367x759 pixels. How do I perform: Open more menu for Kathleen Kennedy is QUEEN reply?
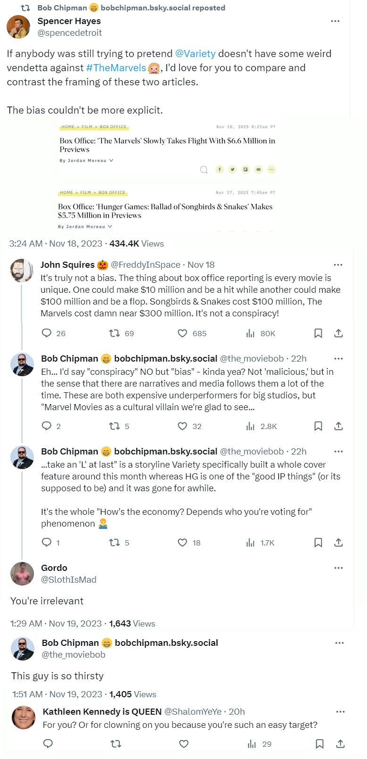[x=340, y=711]
